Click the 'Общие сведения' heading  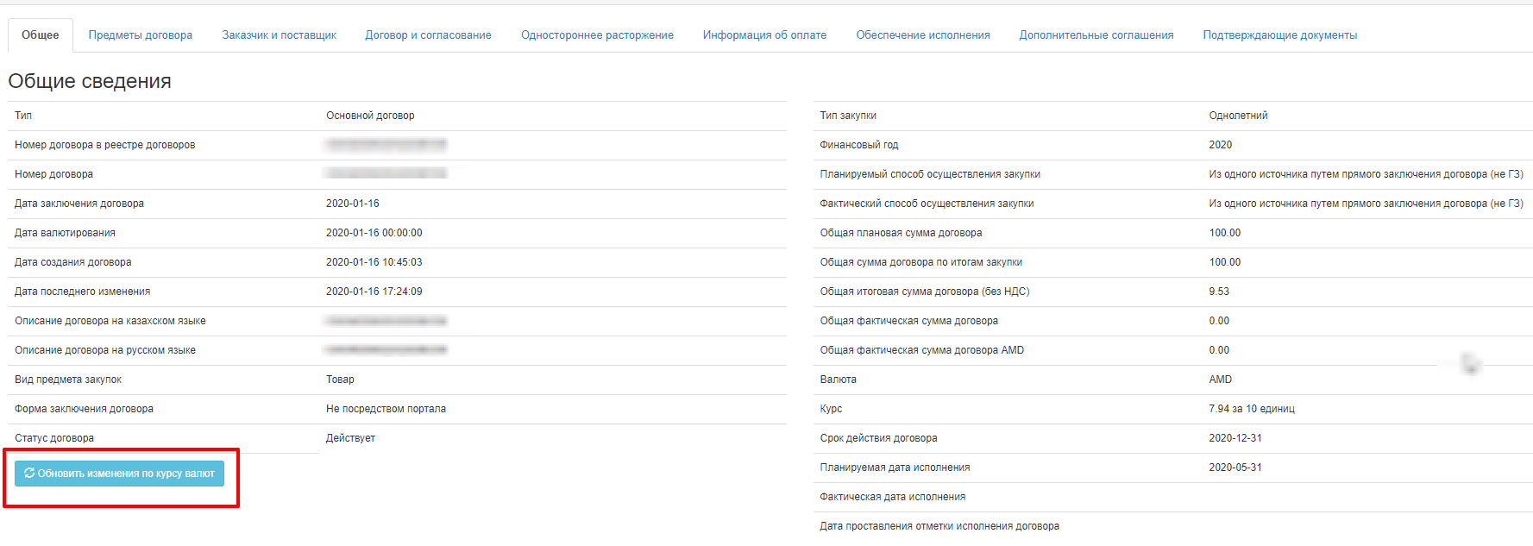tap(90, 81)
